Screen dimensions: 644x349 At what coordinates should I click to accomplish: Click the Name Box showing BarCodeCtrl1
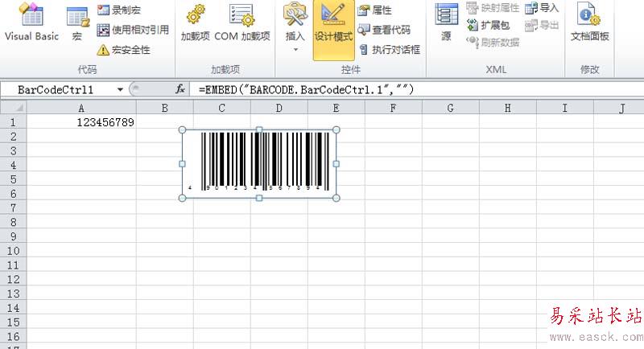click(57, 89)
